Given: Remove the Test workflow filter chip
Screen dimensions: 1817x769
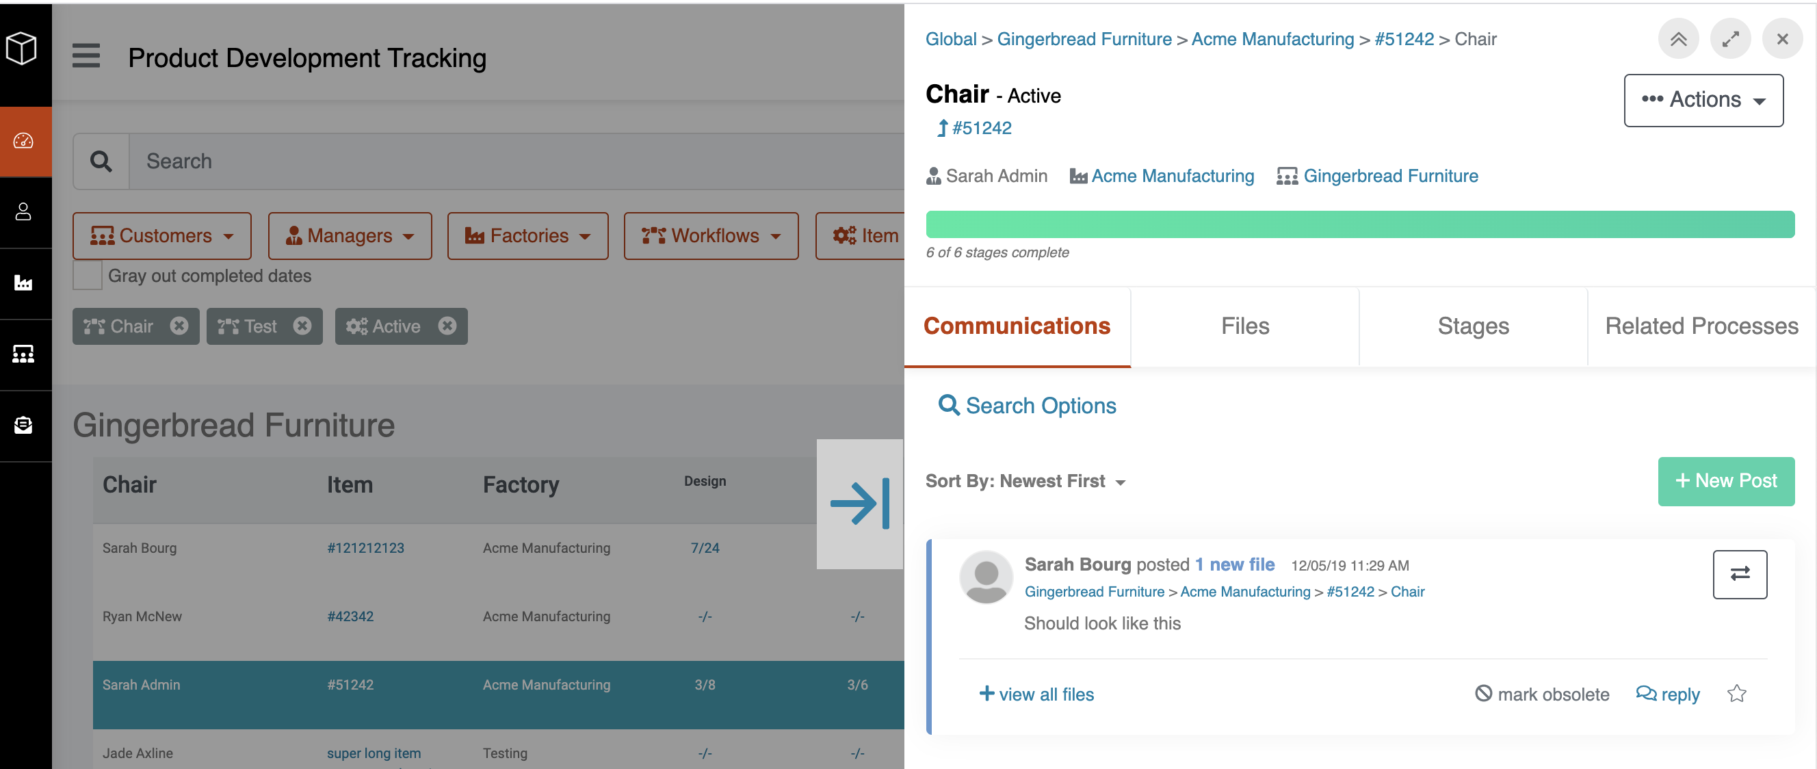Looking at the screenshot, I should point(302,325).
